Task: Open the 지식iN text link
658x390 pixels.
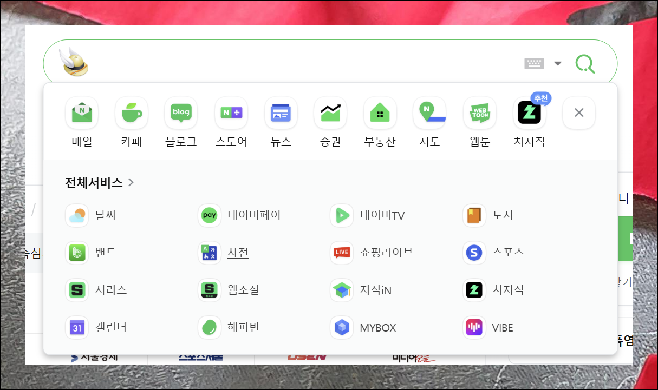Action: 376,290
